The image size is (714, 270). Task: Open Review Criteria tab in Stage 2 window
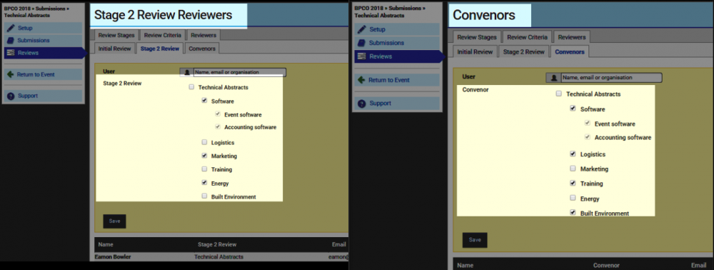pyautogui.click(x=162, y=35)
